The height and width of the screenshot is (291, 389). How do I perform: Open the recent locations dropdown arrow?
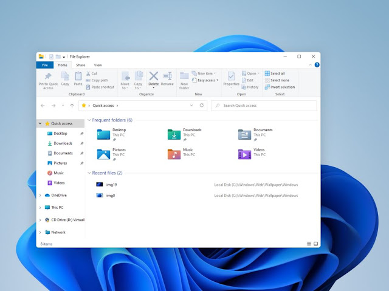pyautogui.click(x=63, y=106)
